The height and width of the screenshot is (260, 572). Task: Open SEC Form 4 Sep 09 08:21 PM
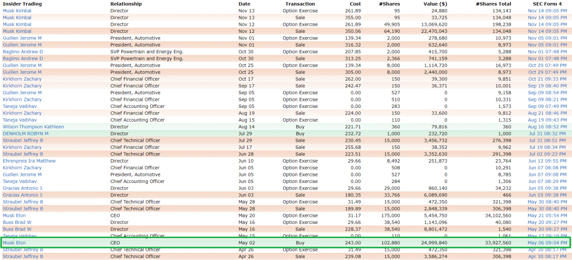click(x=547, y=99)
